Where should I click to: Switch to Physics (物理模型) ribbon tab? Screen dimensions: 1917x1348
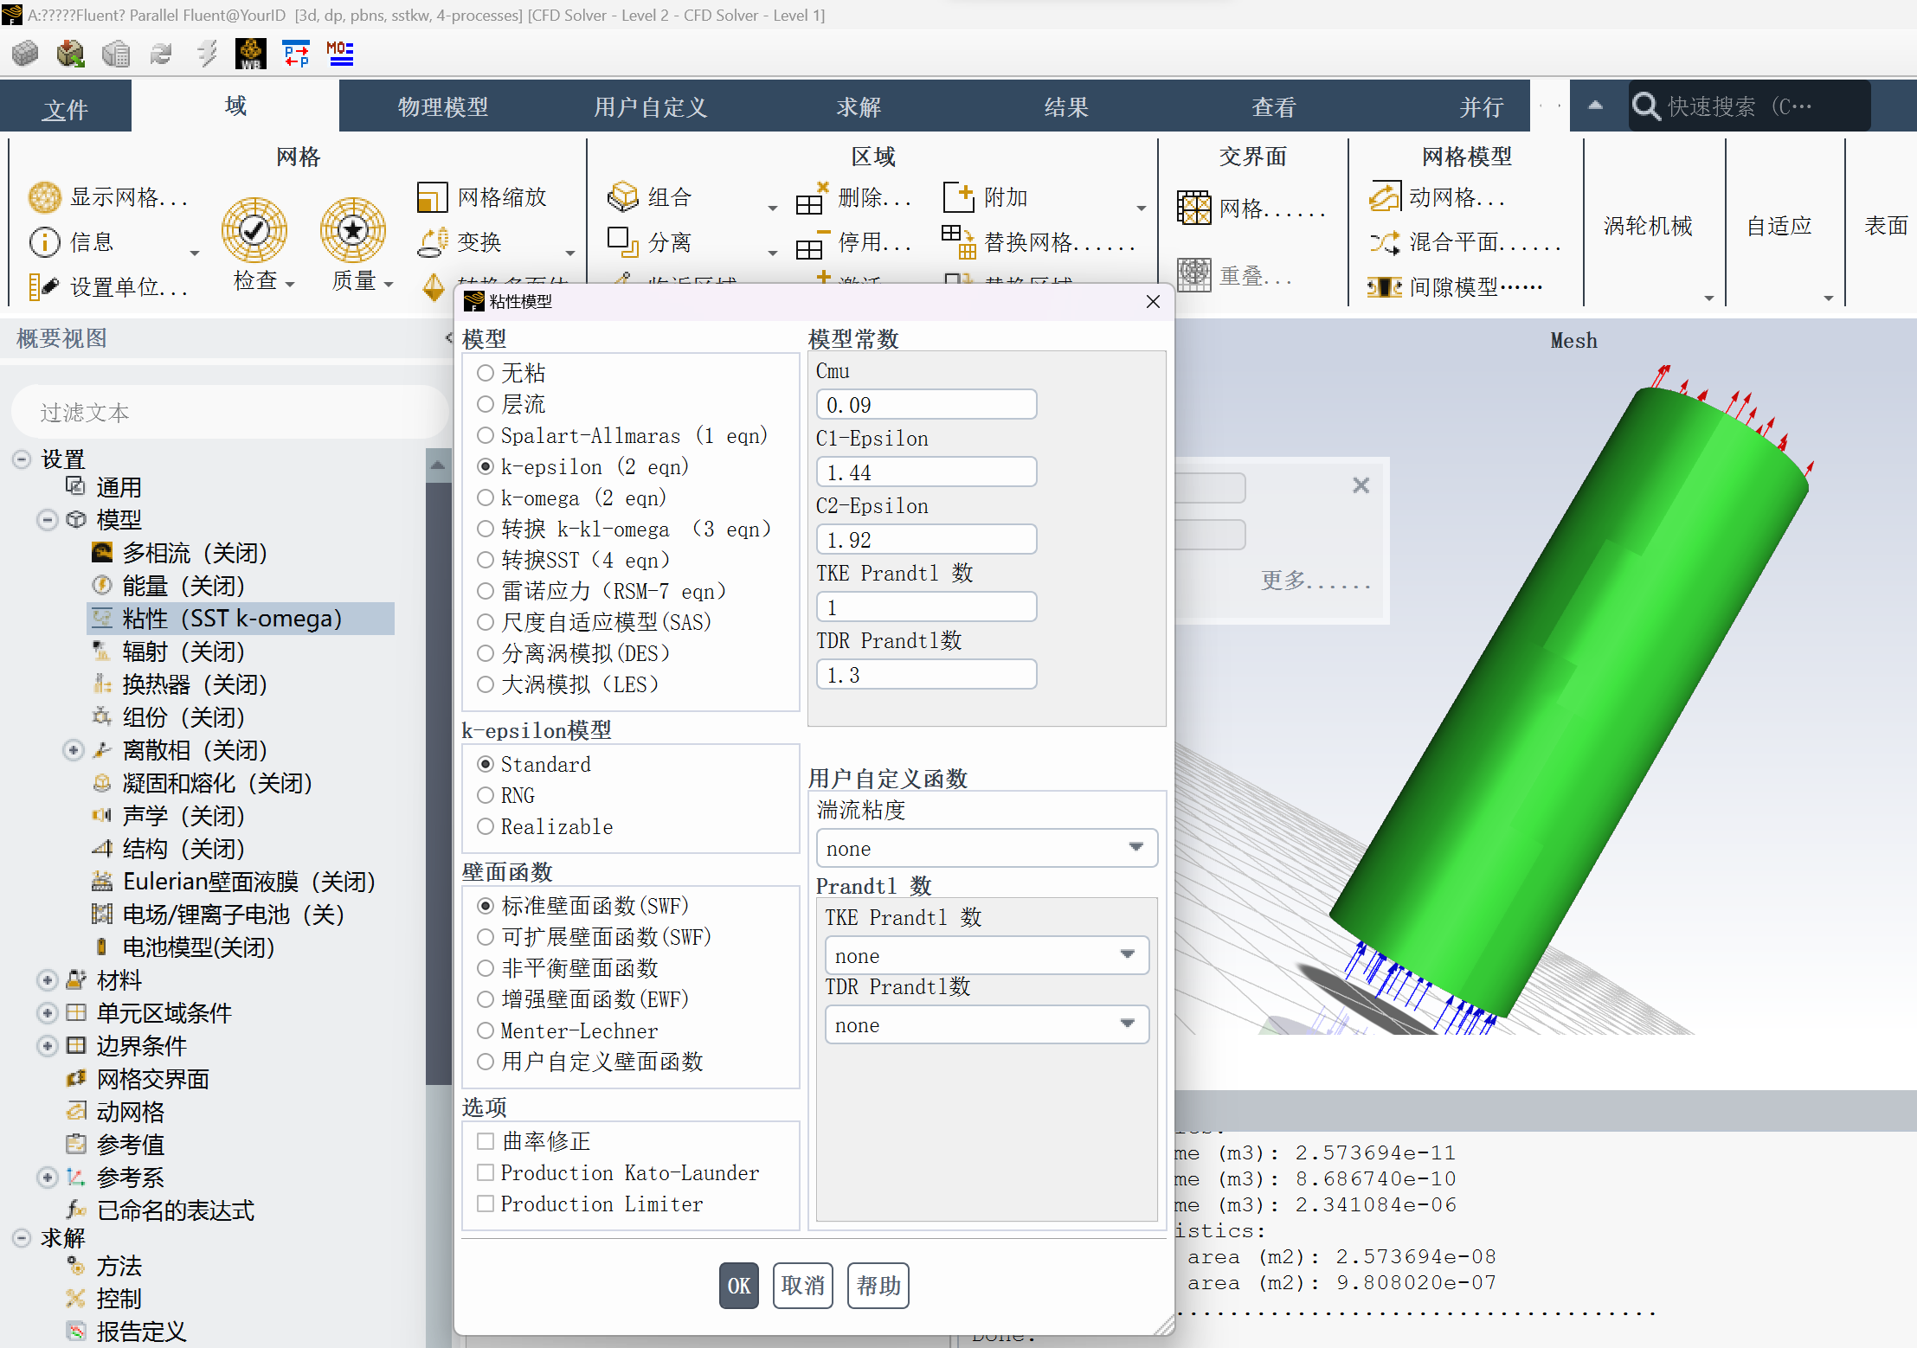click(x=443, y=106)
